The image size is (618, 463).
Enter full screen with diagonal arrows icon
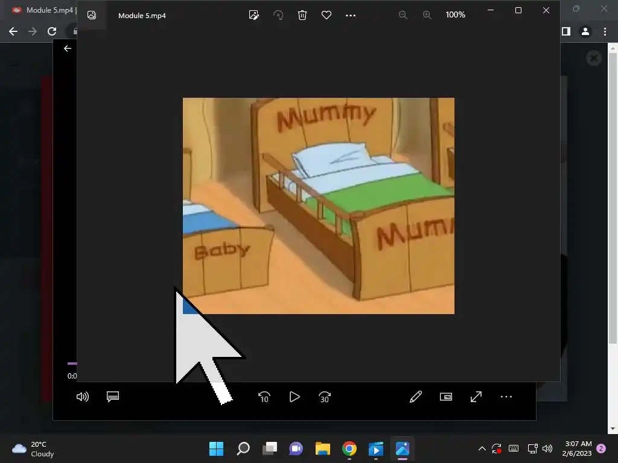[476, 397]
